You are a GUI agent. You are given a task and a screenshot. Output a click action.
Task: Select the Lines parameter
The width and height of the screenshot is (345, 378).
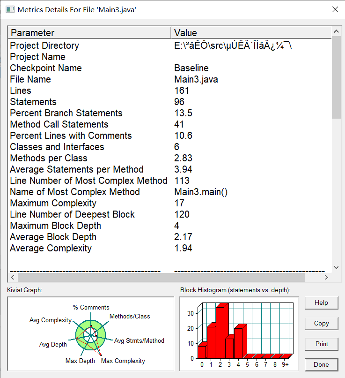[x=21, y=91]
